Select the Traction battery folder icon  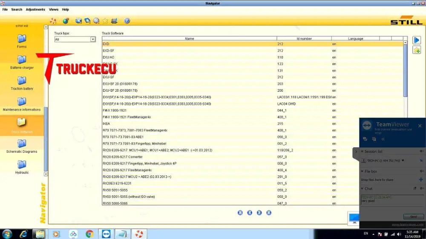22,81
